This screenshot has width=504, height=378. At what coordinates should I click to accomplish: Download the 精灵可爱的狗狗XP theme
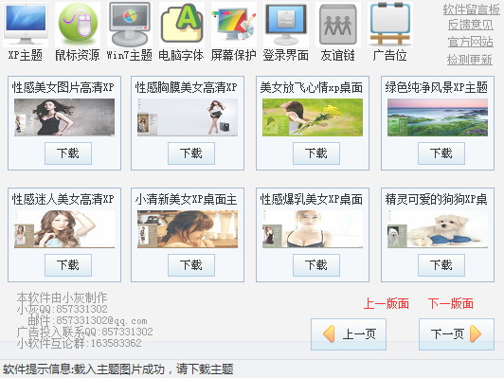[x=441, y=265]
